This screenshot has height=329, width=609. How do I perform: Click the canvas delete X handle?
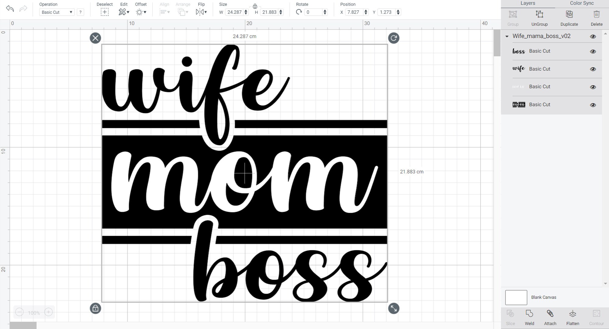(95, 38)
